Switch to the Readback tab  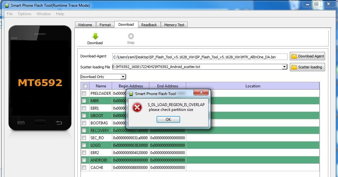click(149, 25)
